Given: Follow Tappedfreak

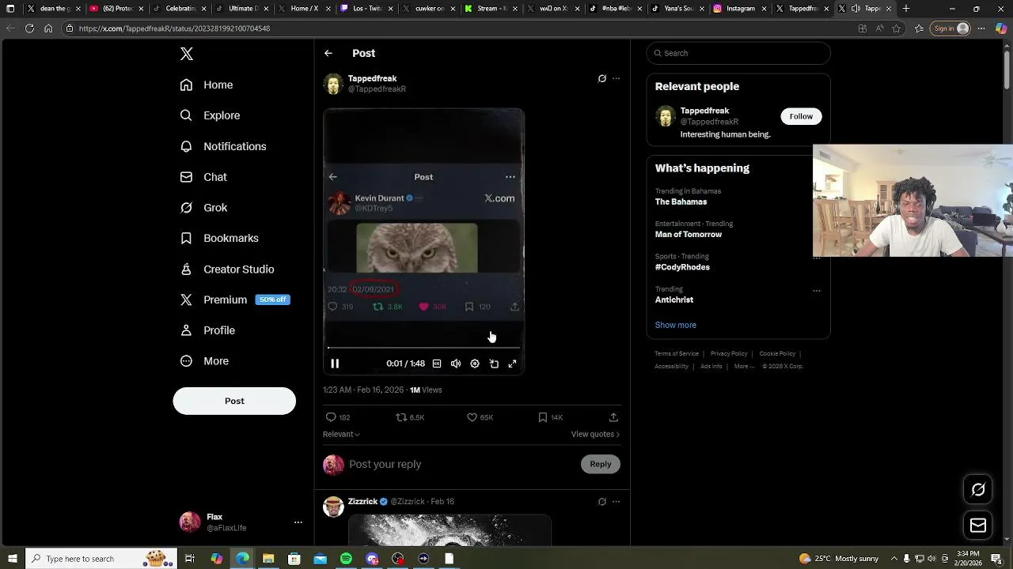Looking at the screenshot, I should coord(801,116).
